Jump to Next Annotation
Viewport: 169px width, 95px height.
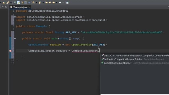[x=34, y=2]
